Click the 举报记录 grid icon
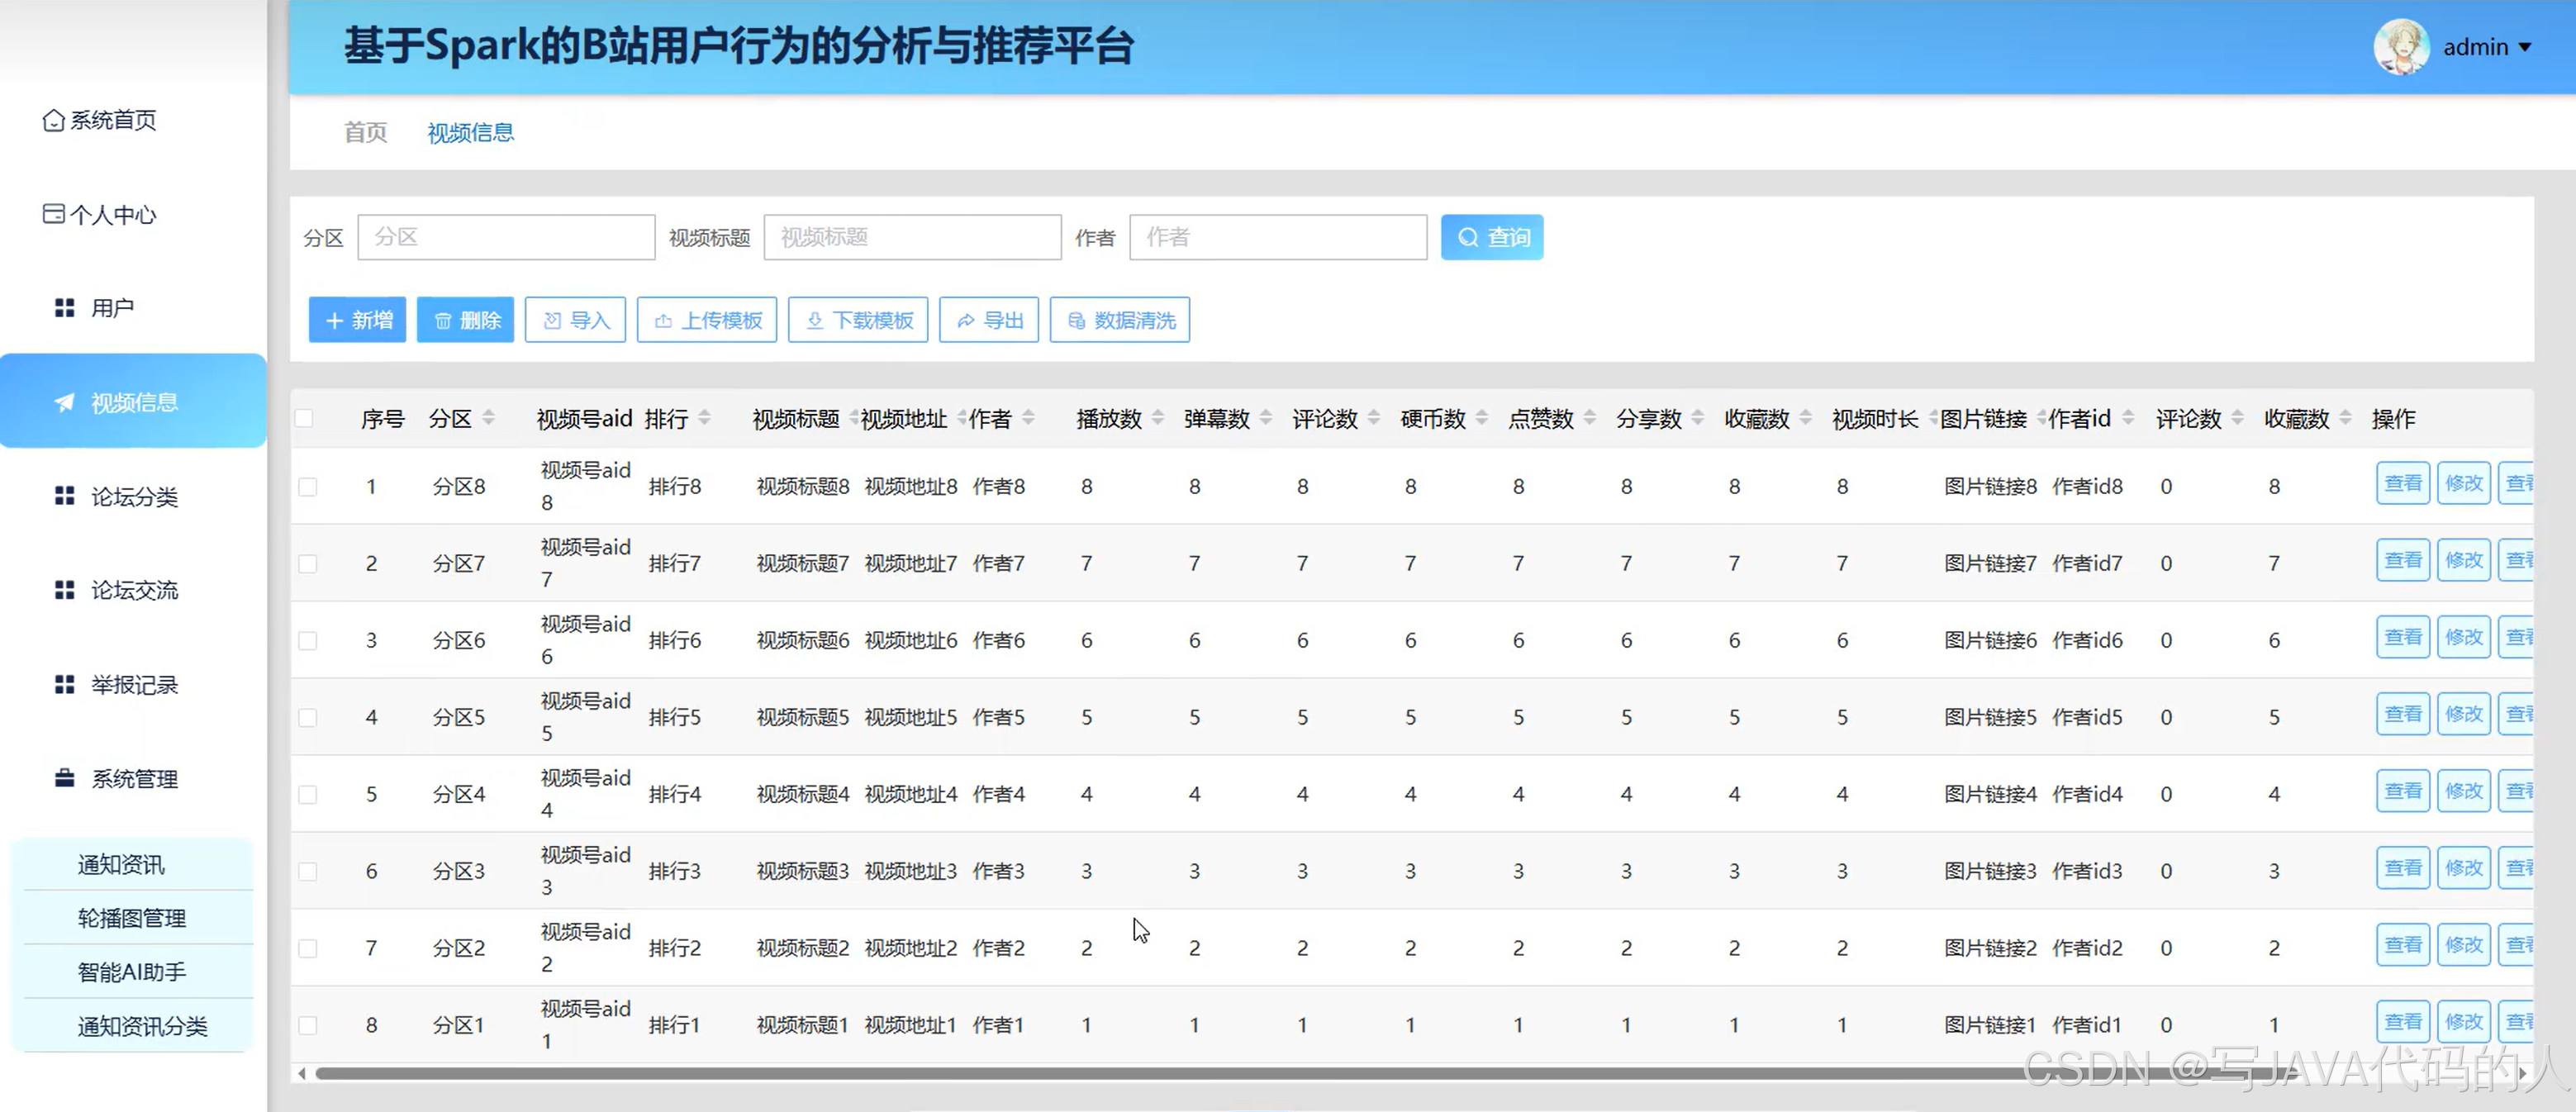 (x=65, y=684)
